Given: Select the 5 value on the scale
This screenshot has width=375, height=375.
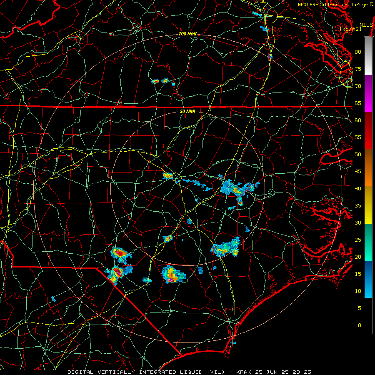Looking at the screenshot, I should click(360, 308).
